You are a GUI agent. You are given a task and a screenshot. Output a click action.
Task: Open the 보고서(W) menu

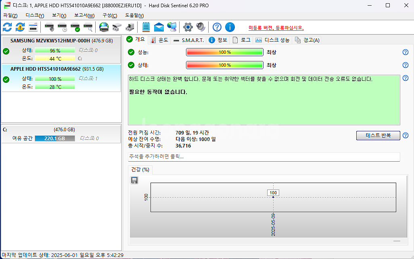pos(84,16)
